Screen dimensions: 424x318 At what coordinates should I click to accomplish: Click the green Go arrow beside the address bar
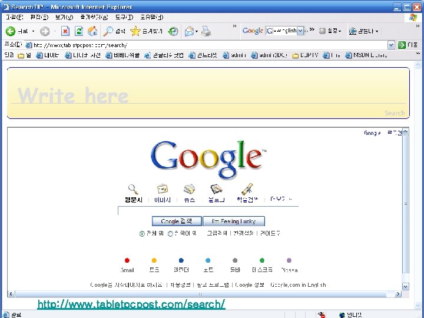(402, 45)
